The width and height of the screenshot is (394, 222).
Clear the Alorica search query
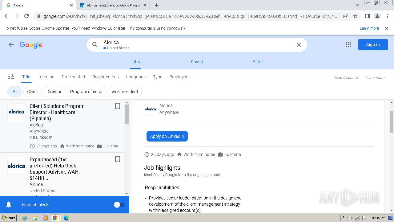coord(299,45)
